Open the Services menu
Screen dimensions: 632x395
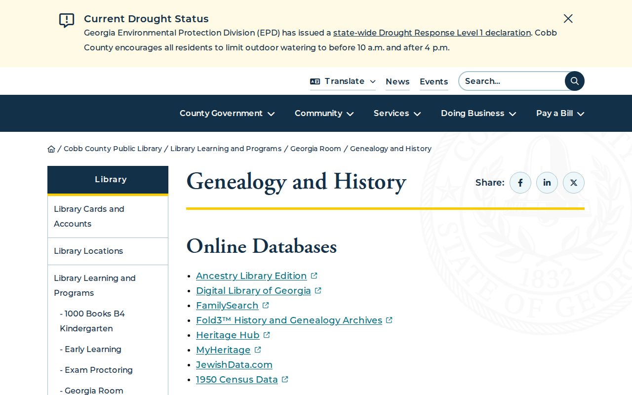pos(391,113)
